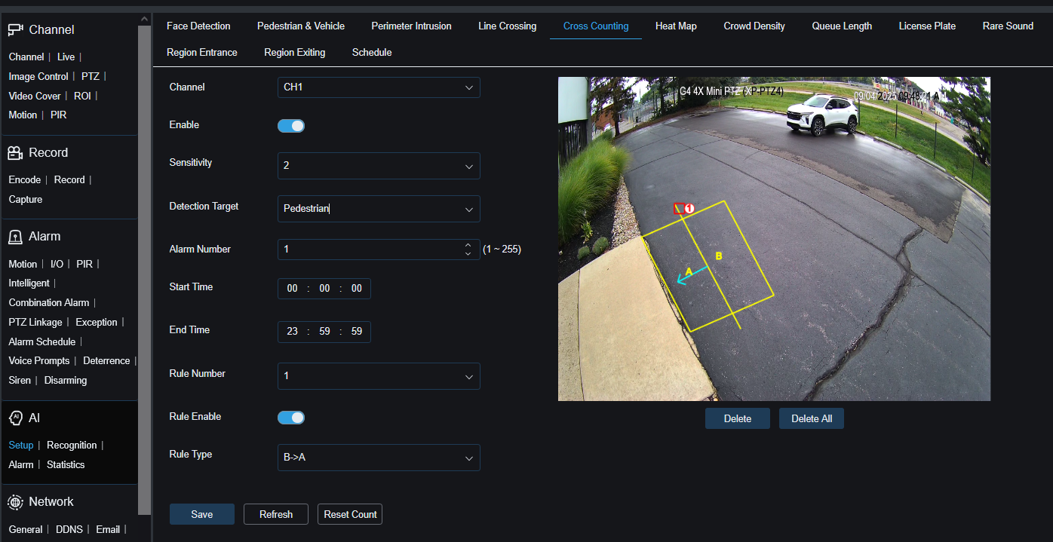Open the Region Exiting tab
This screenshot has width=1053, height=542.
tap(295, 53)
